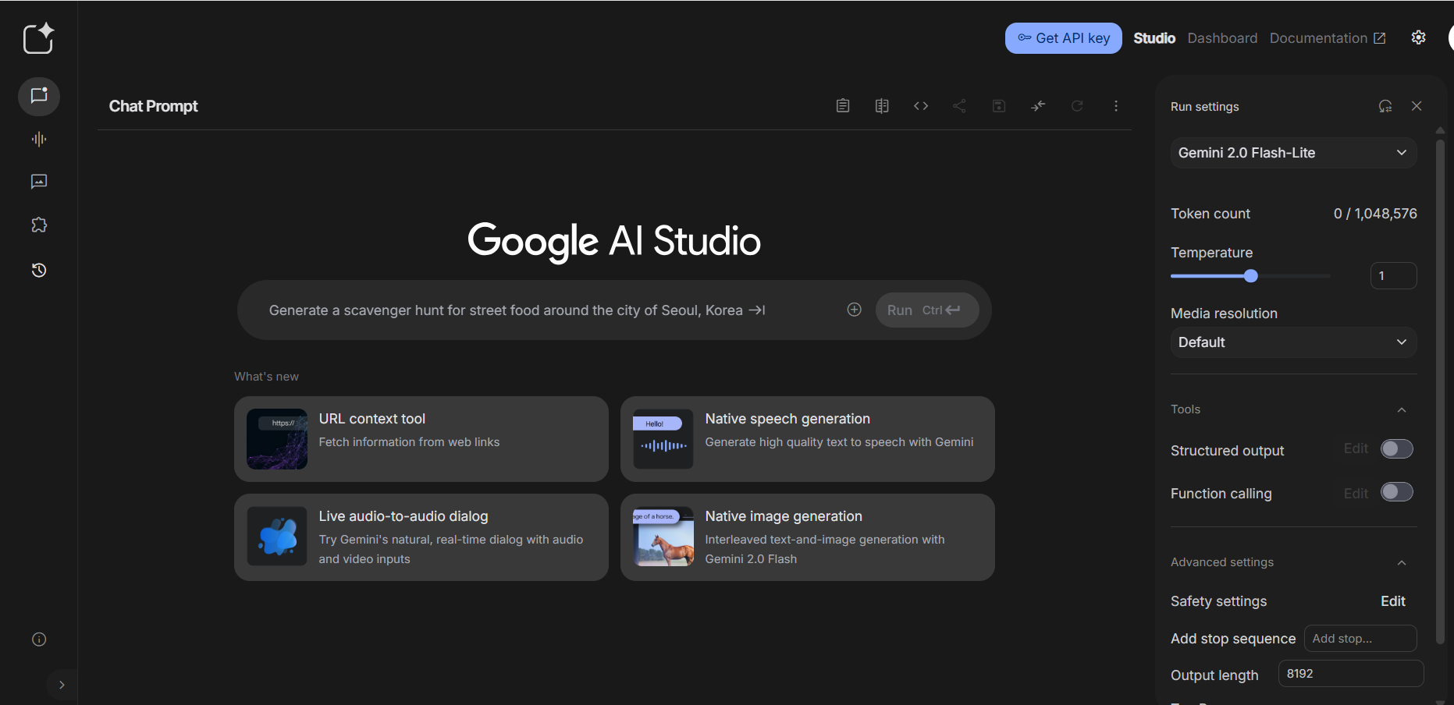The image size is (1454, 705).
Task: Reset run settings to defaults icon
Action: click(1385, 106)
